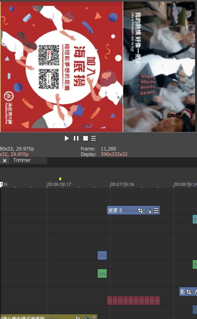Open Event Pan/Crop on the 资源 5 clip

(140, 211)
